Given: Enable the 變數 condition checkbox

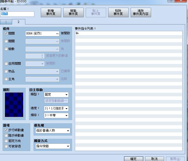Looking at the screenshot, I should (6, 49).
